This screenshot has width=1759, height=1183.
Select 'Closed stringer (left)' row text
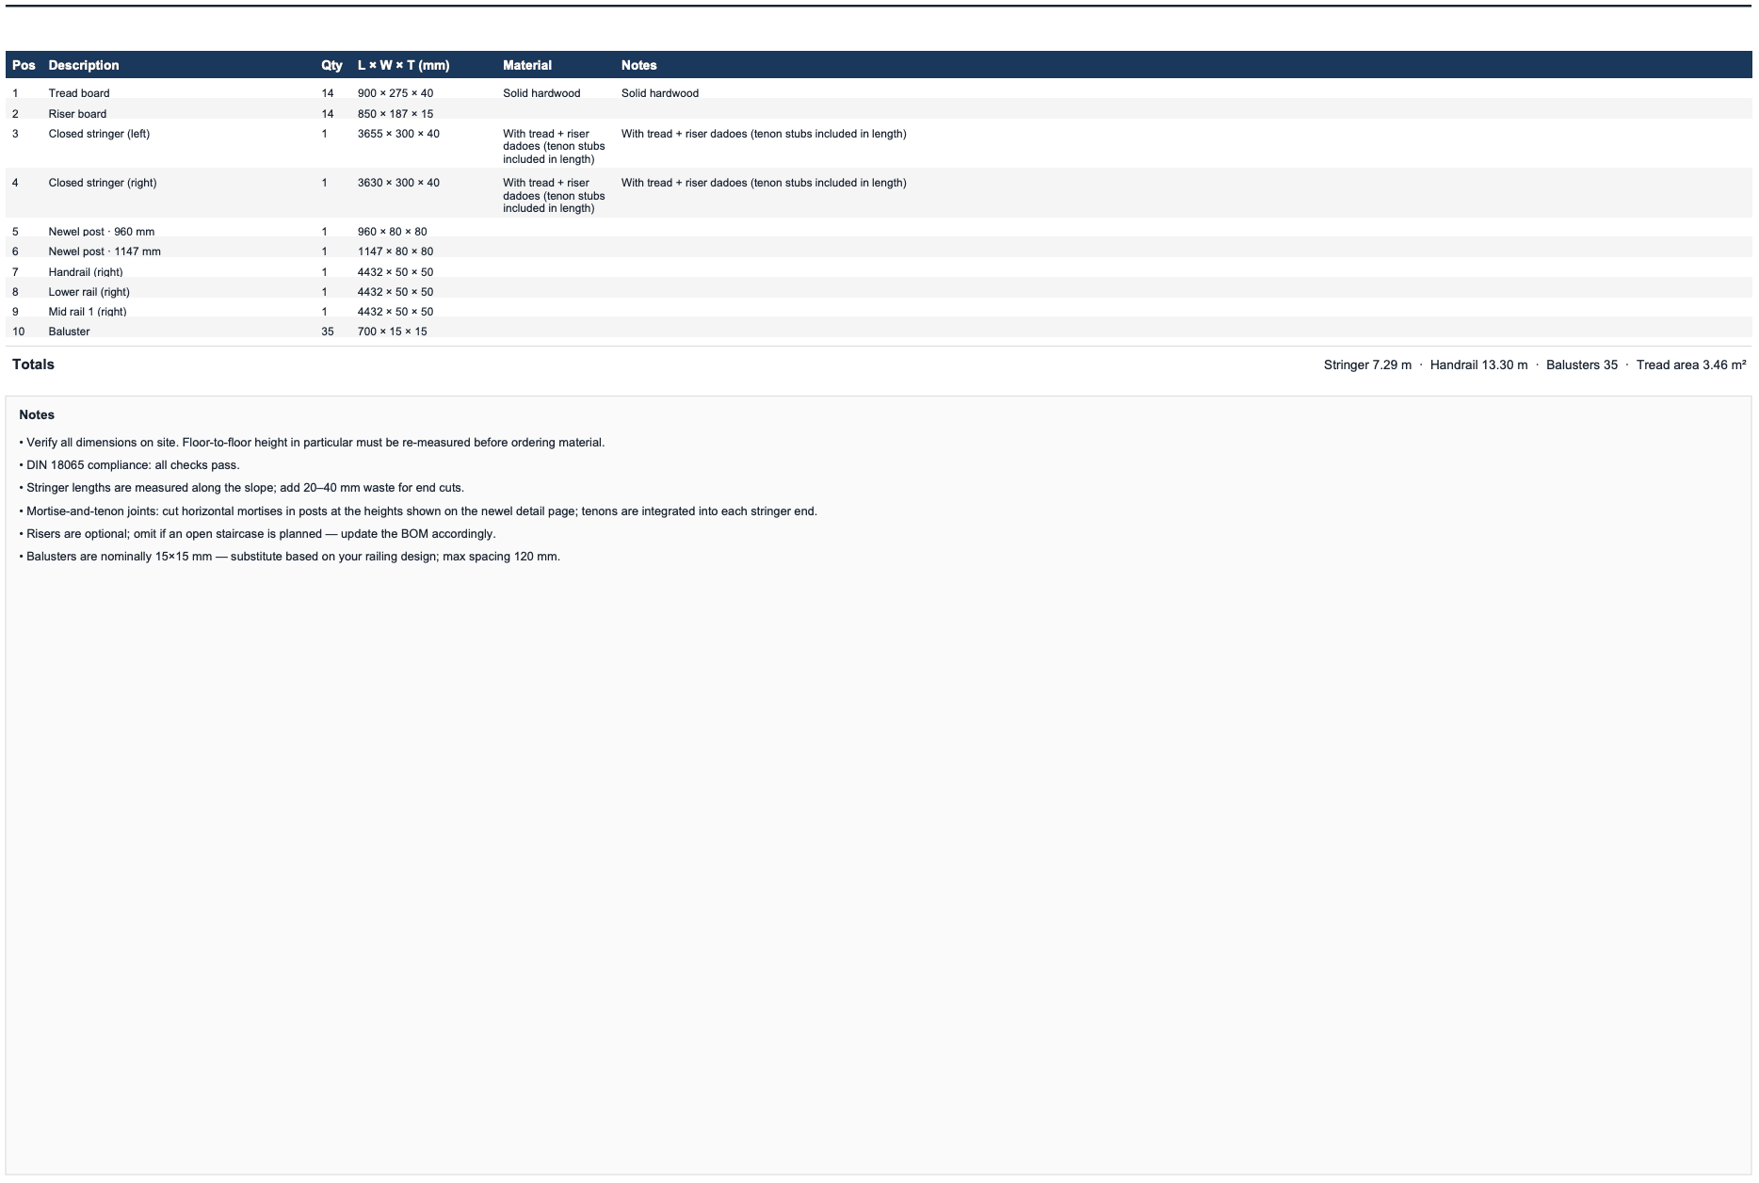pyautogui.click(x=99, y=134)
